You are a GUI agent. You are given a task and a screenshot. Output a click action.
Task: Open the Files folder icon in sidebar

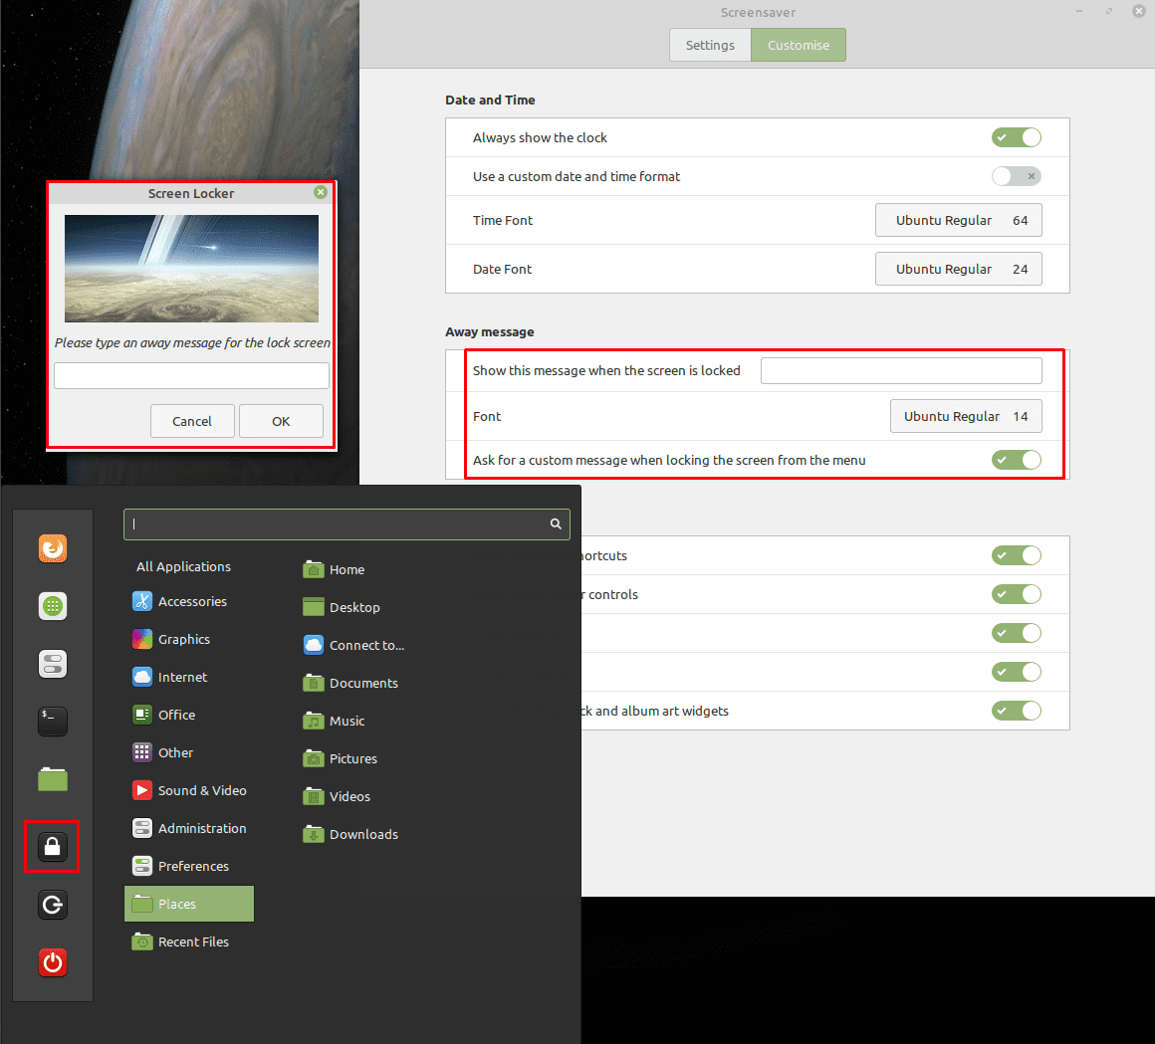point(53,779)
